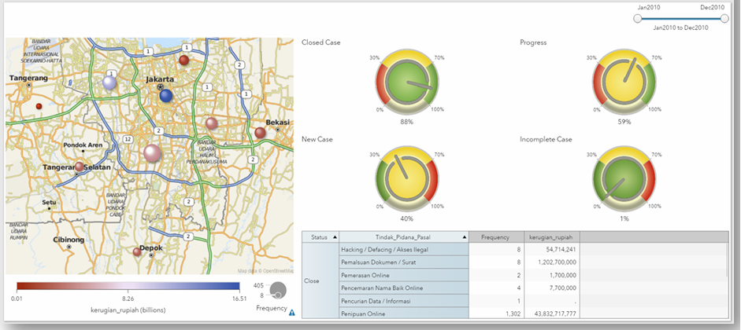Select the large pink bubble in South Jakarta

pyautogui.click(x=152, y=153)
